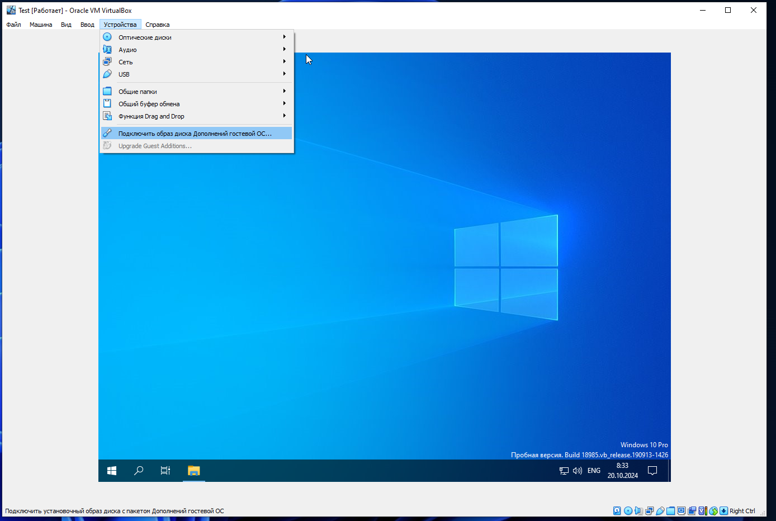Viewport: 776px width, 521px height.
Task: Open Task View in the guest taskbar
Action: coord(165,471)
